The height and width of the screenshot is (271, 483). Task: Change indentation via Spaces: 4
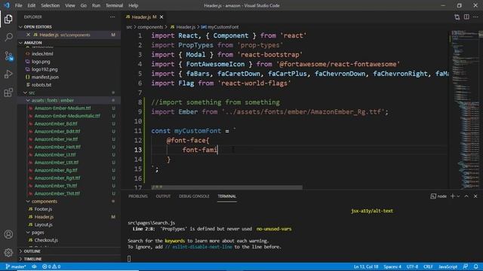[392, 266]
